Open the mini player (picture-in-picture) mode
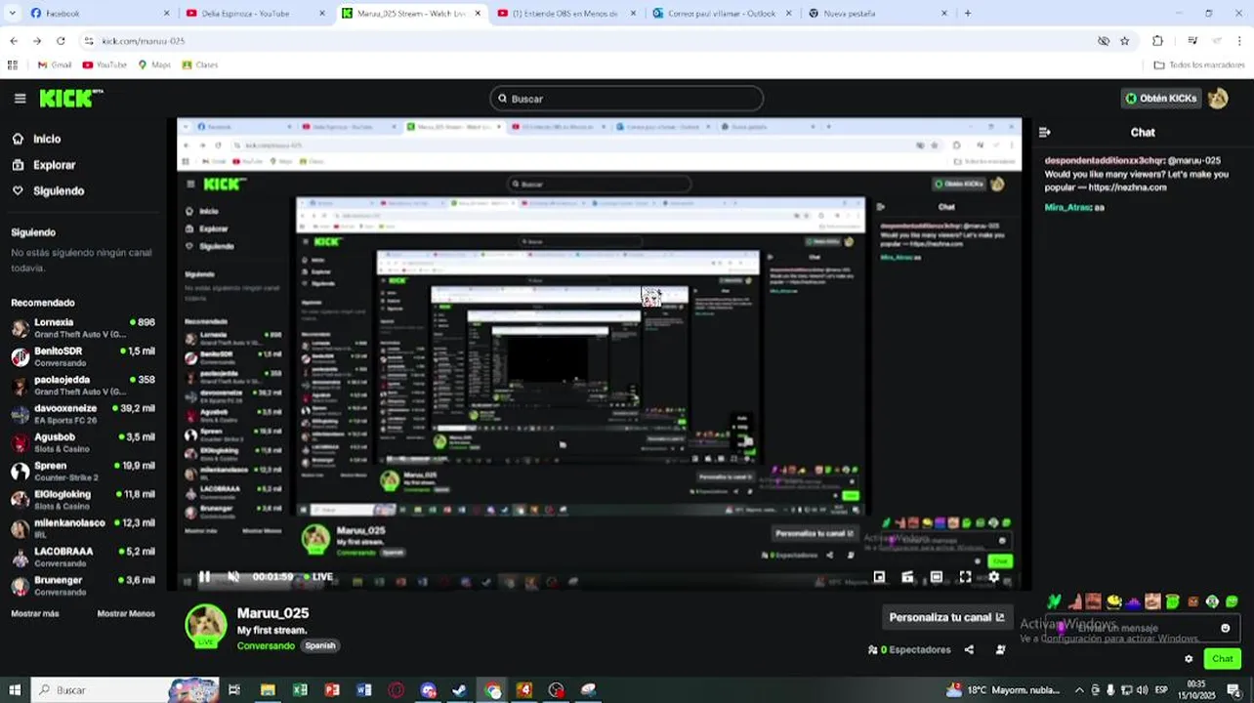This screenshot has width=1254, height=703. pos(879,577)
